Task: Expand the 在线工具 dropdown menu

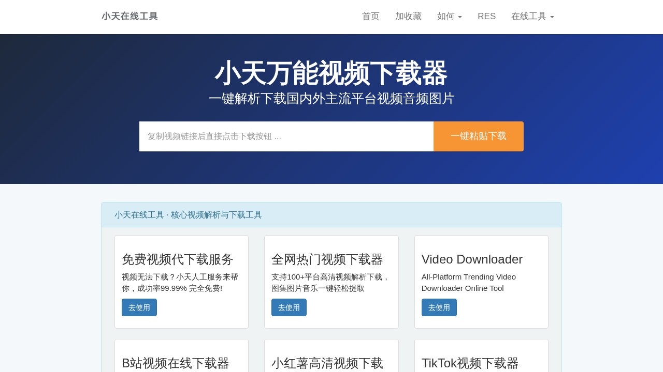Action: 532,17
